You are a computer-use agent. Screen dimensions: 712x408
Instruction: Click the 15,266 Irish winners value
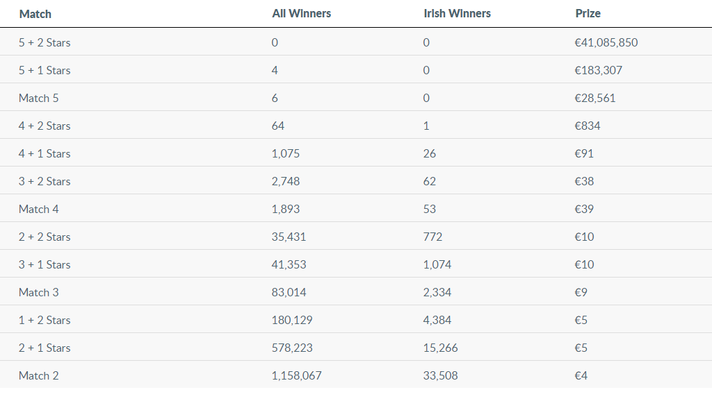(x=441, y=348)
